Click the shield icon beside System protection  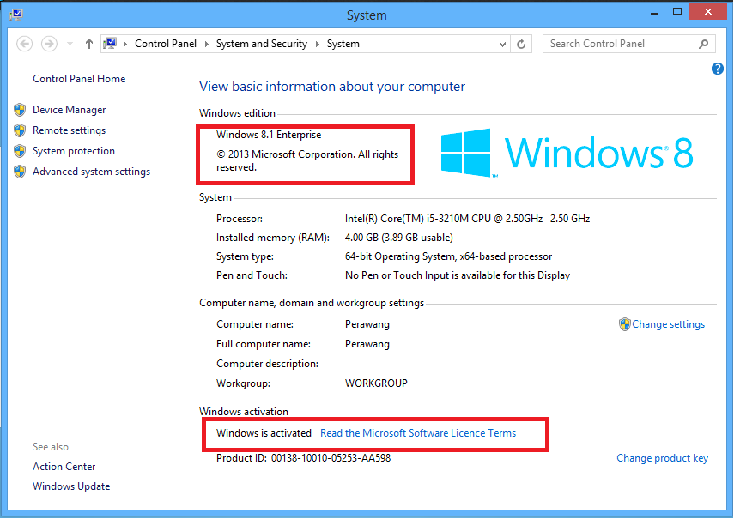click(20, 151)
